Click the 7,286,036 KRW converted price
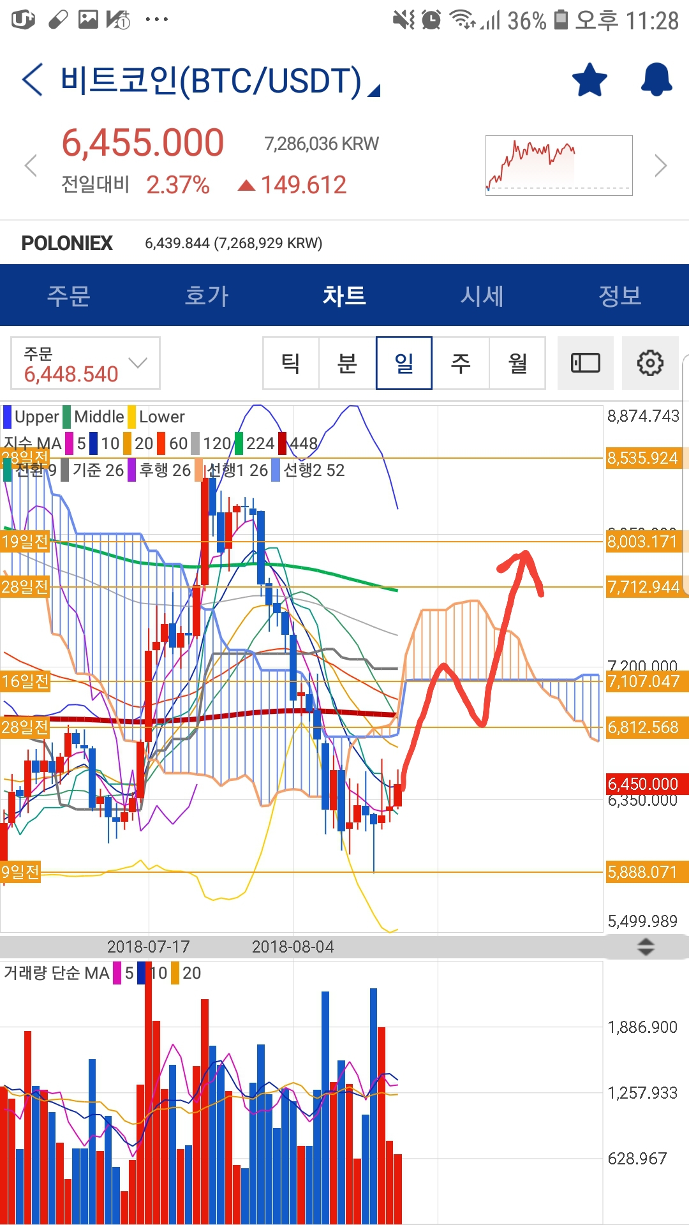The image size is (689, 1225). [x=322, y=144]
